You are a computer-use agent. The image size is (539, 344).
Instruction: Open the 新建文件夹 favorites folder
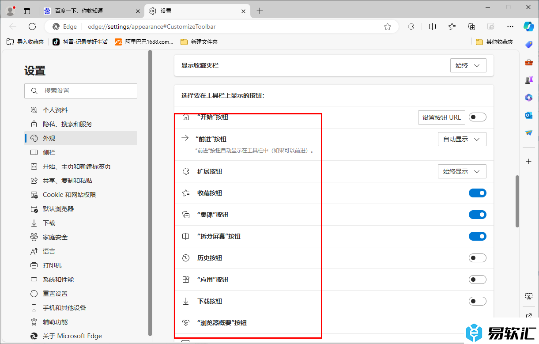point(199,42)
